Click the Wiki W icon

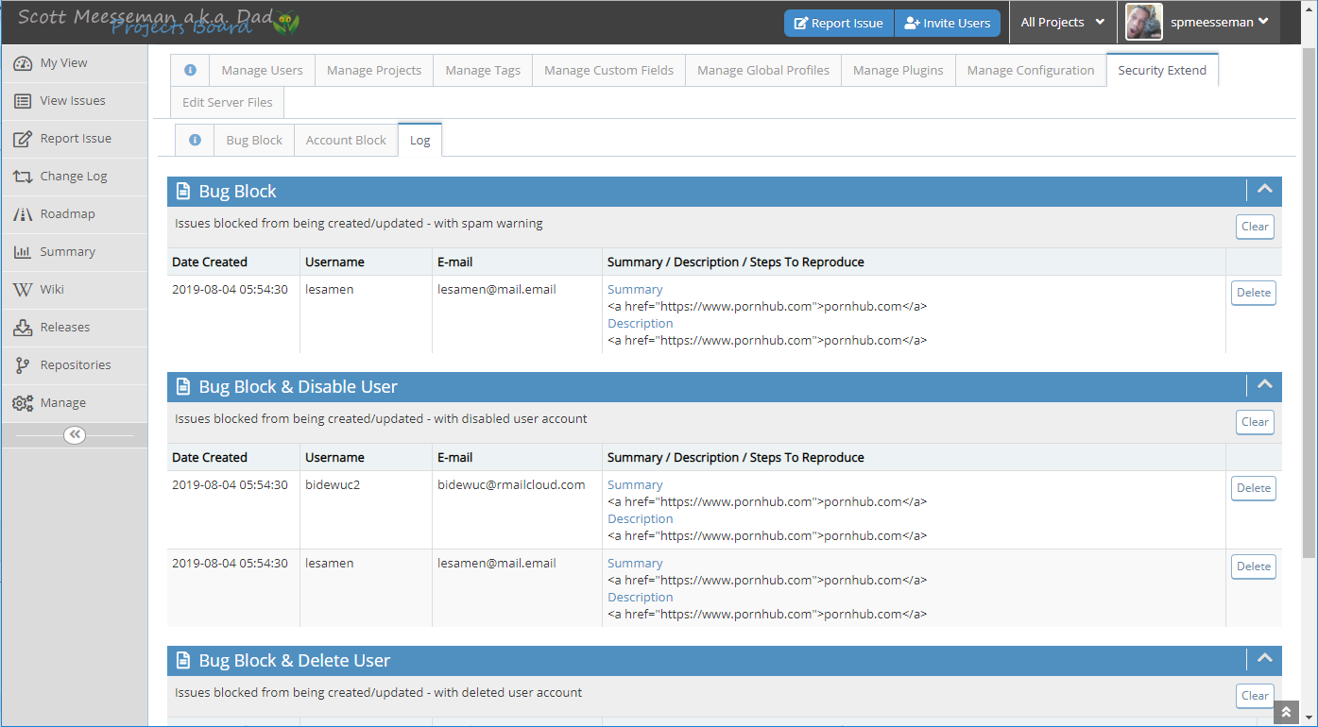[23, 290]
